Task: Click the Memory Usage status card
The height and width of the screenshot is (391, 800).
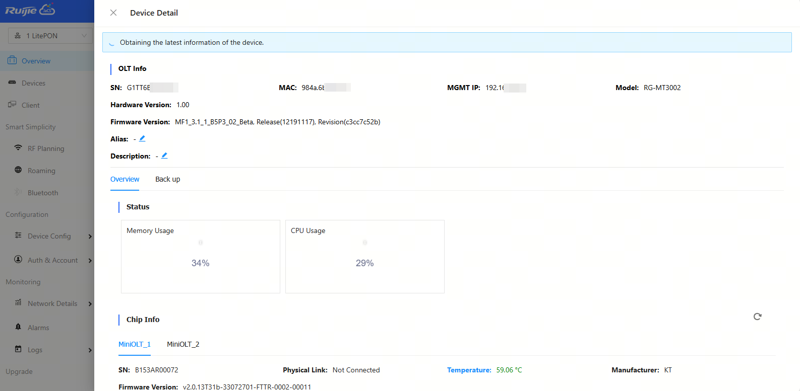Action: [200, 257]
